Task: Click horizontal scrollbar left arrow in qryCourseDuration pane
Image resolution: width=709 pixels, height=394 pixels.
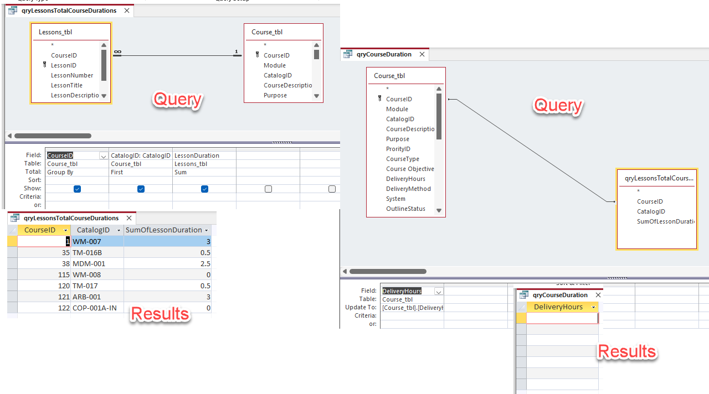Action: coord(345,271)
